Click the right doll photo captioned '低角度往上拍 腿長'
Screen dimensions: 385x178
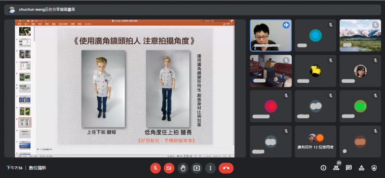[167, 89]
